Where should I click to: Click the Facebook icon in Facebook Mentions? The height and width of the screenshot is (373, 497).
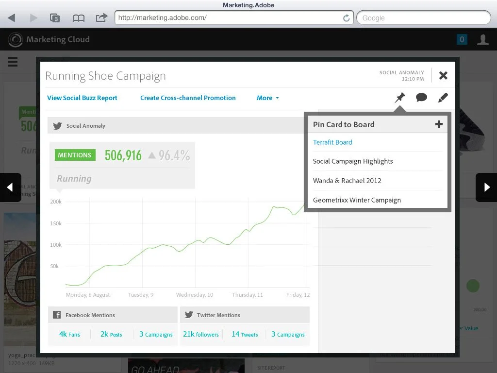57,315
